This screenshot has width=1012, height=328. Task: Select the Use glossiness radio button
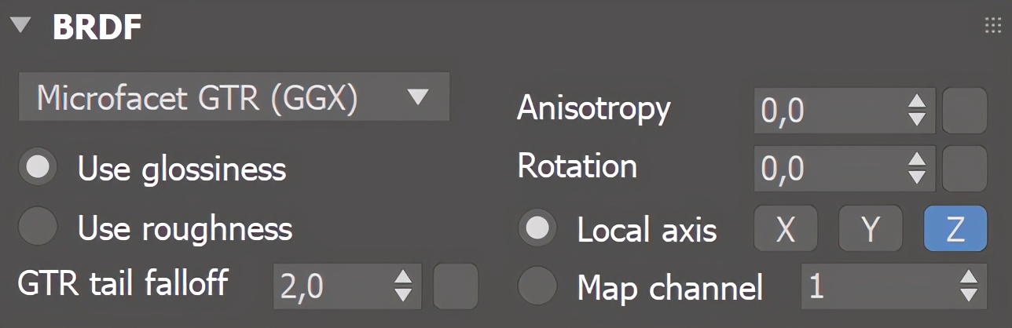click(38, 166)
